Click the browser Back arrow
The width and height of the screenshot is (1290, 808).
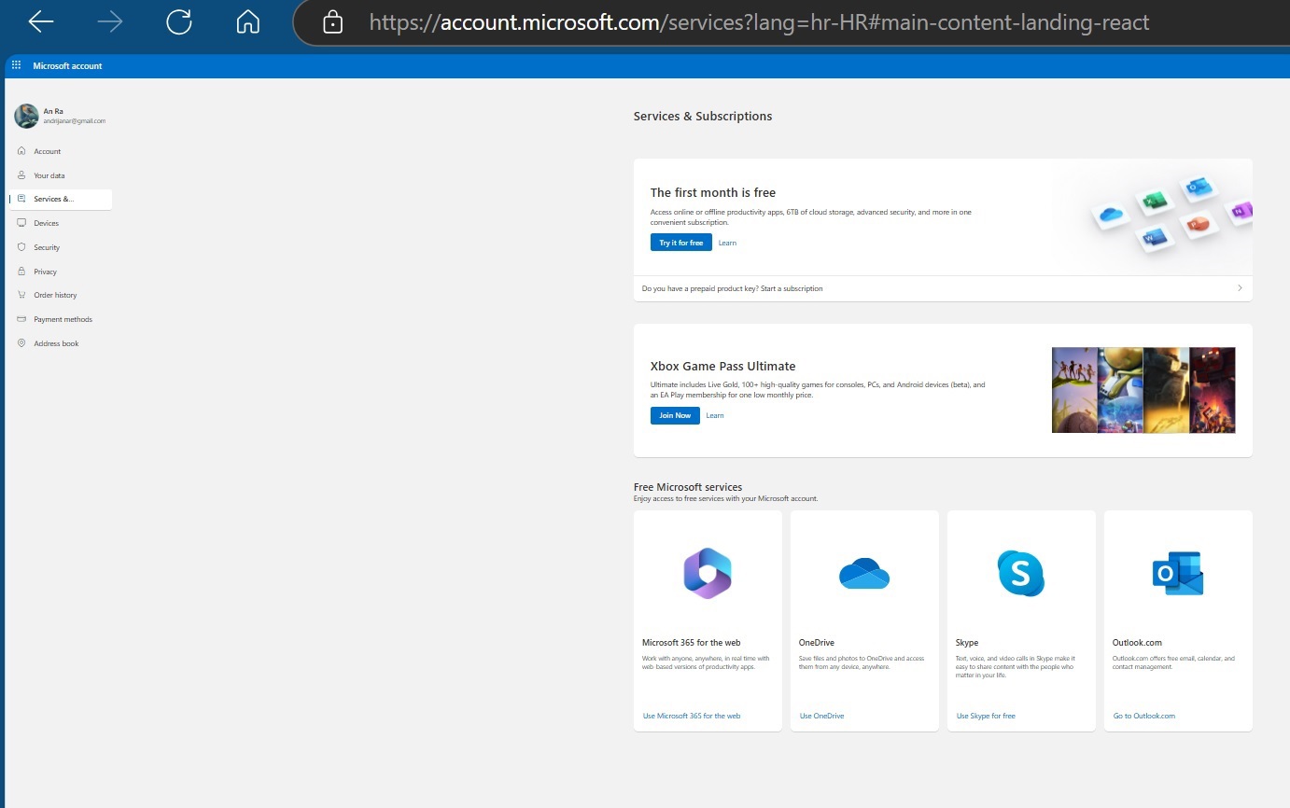(x=41, y=22)
